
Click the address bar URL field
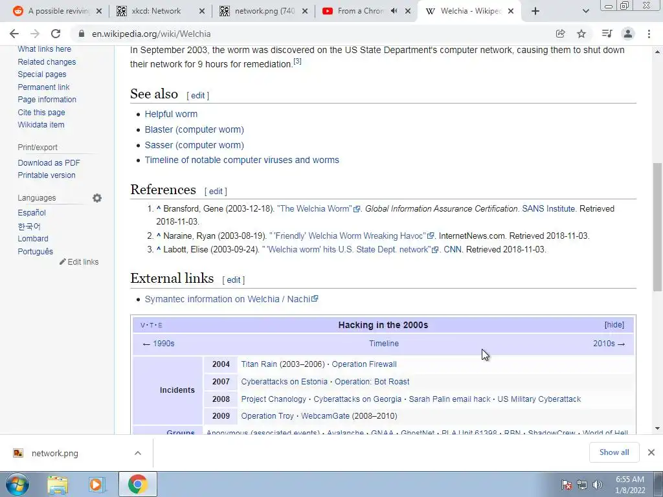click(x=313, y=34)
